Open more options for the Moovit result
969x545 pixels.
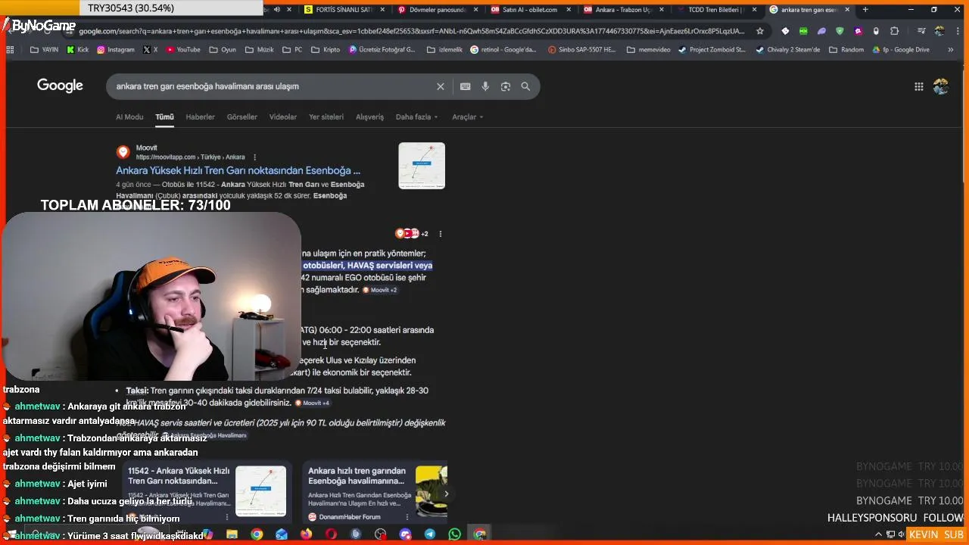254,157
